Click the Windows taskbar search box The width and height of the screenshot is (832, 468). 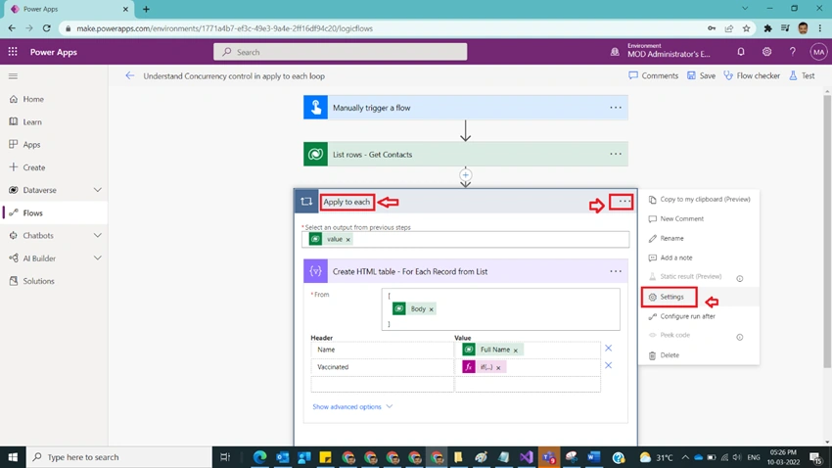point(118,457)
